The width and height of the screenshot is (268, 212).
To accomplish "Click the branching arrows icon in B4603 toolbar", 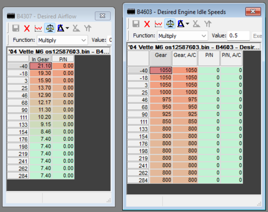I will pos(207,24).
